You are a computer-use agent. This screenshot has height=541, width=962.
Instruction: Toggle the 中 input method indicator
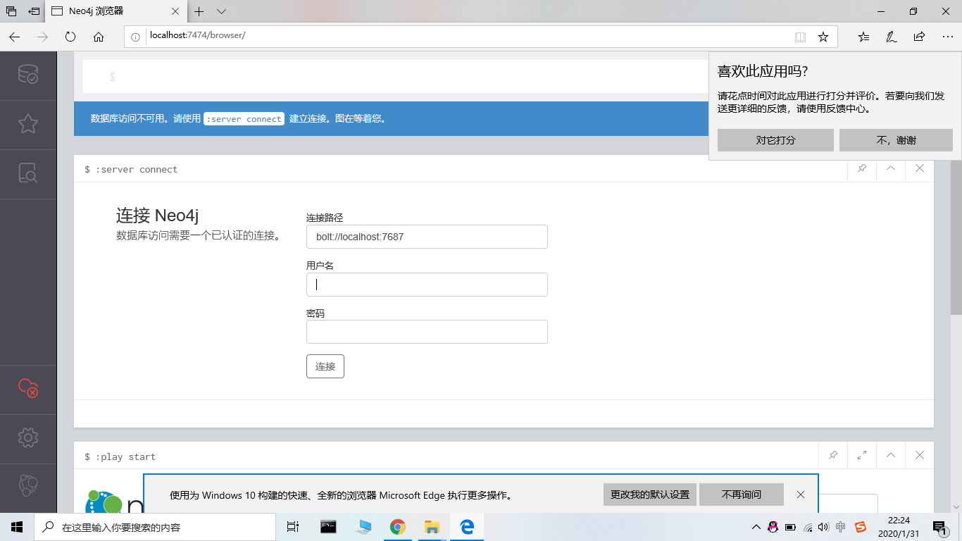pos(841,527)
